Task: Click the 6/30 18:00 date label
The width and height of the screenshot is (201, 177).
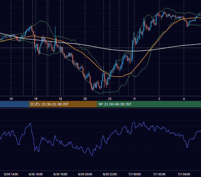Action: 60,174
